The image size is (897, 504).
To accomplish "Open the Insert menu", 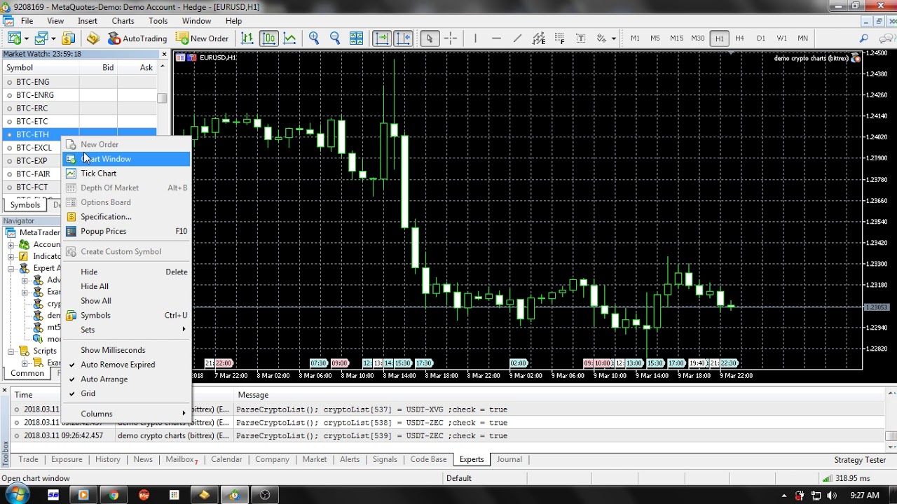I will [88, 21].
